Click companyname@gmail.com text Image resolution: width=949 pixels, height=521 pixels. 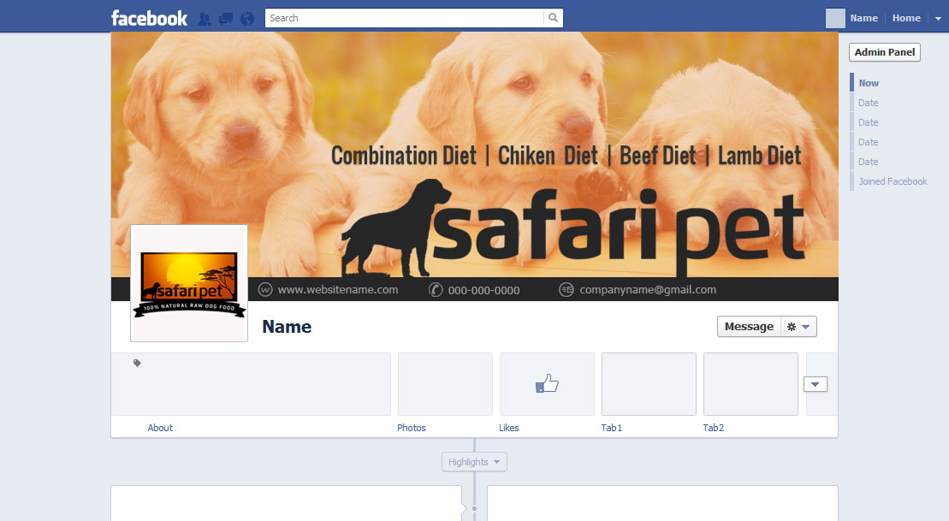[648, 290]
